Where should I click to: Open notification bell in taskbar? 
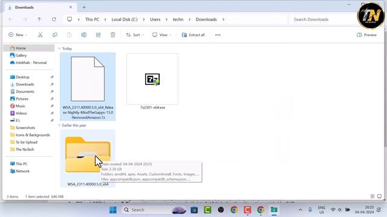(x=379, y=210)
